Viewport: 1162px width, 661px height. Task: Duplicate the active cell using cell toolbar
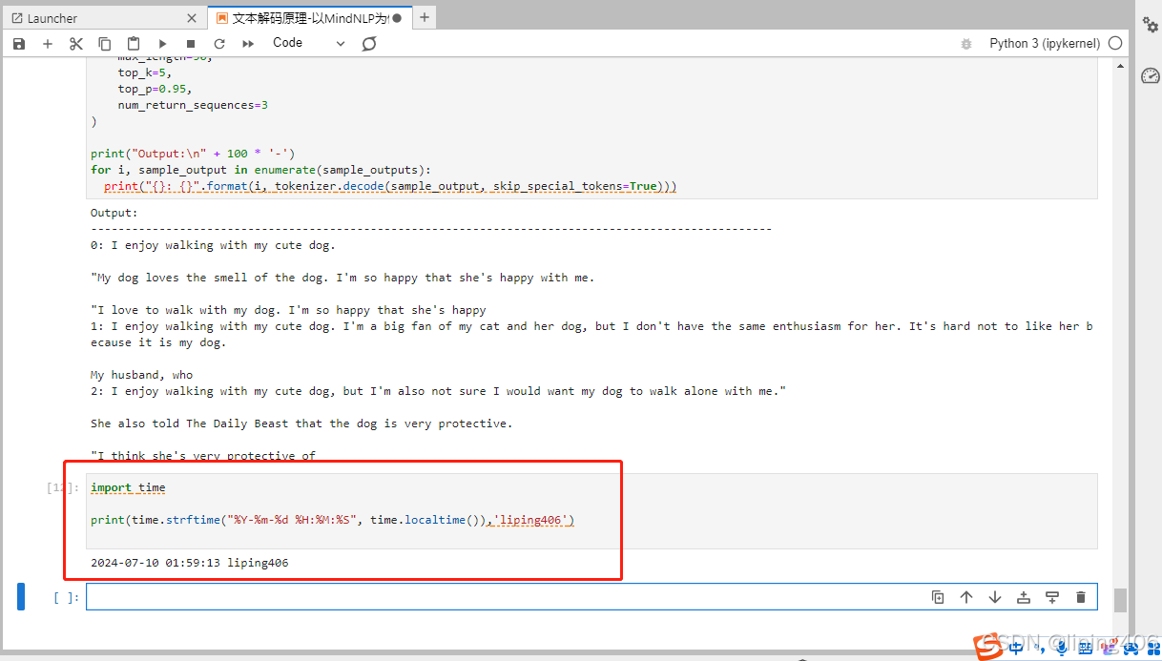pyautogui.click(x=938, y=597)
